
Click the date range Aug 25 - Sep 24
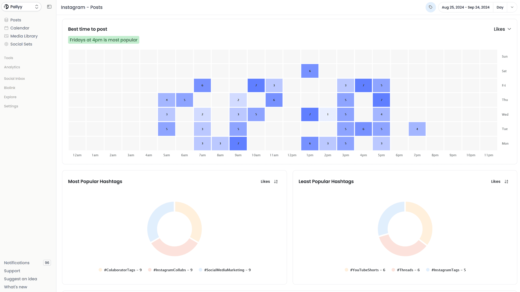[465, 7]
